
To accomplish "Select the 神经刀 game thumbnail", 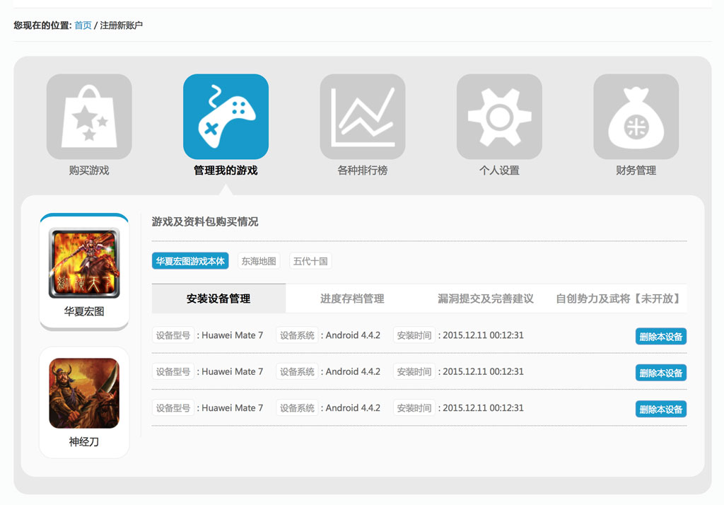I will (x=84, y=393).
